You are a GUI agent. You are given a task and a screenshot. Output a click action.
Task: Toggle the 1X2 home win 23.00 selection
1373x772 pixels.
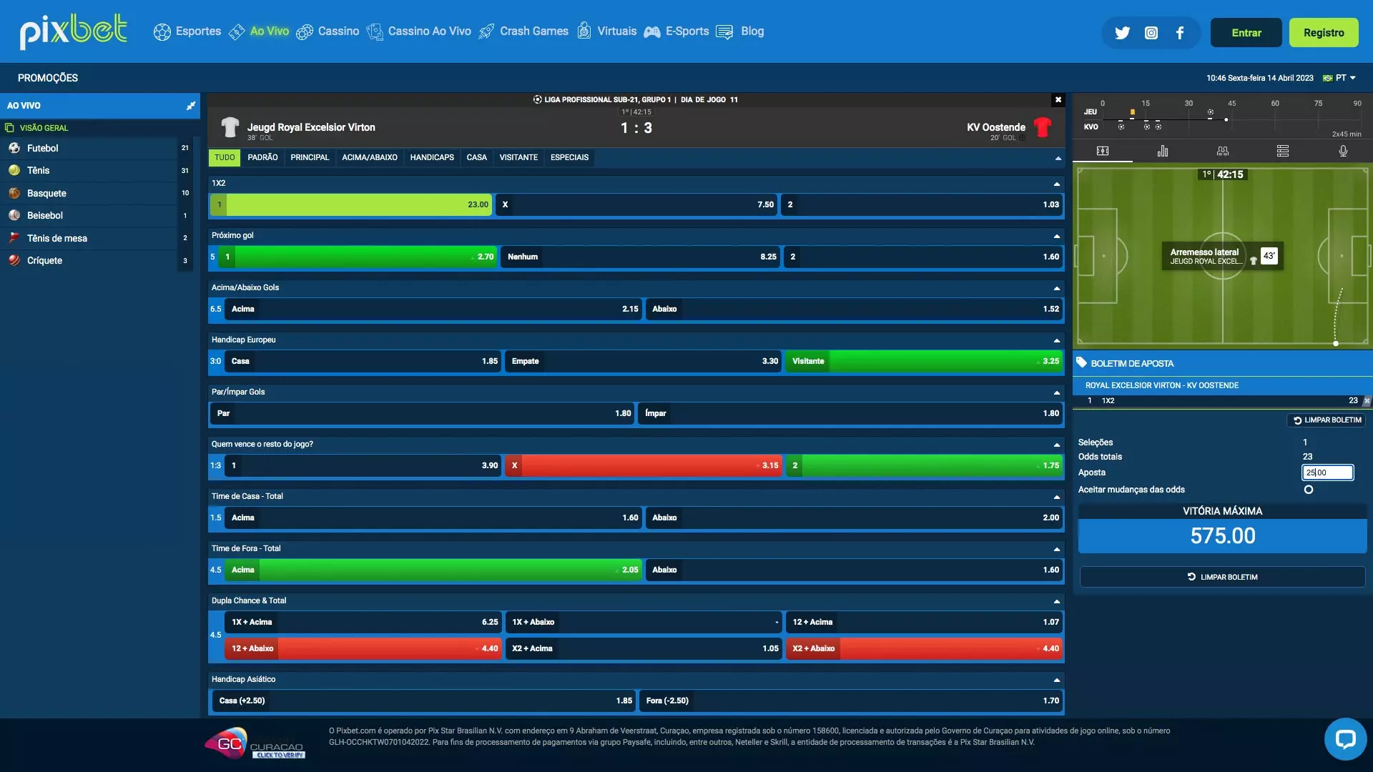click(x=350, y=204)
